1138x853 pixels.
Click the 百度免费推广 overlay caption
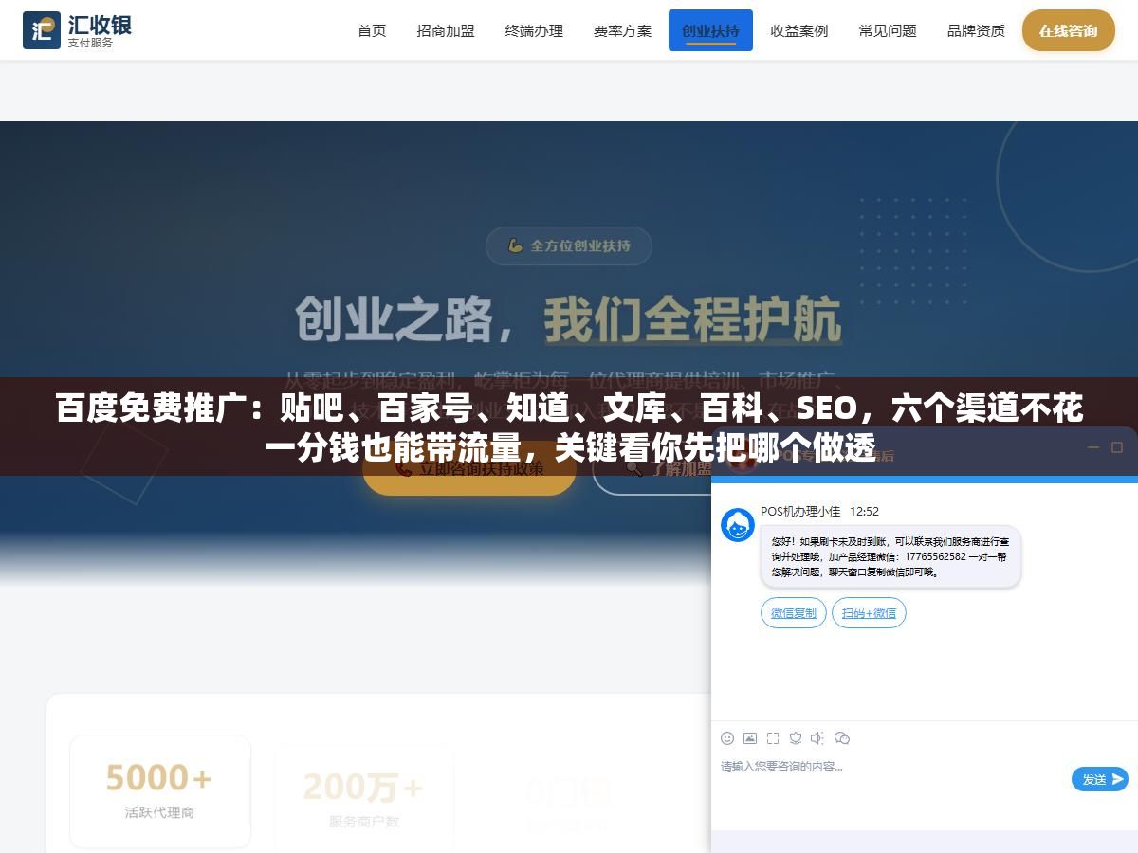click(569, 427)
